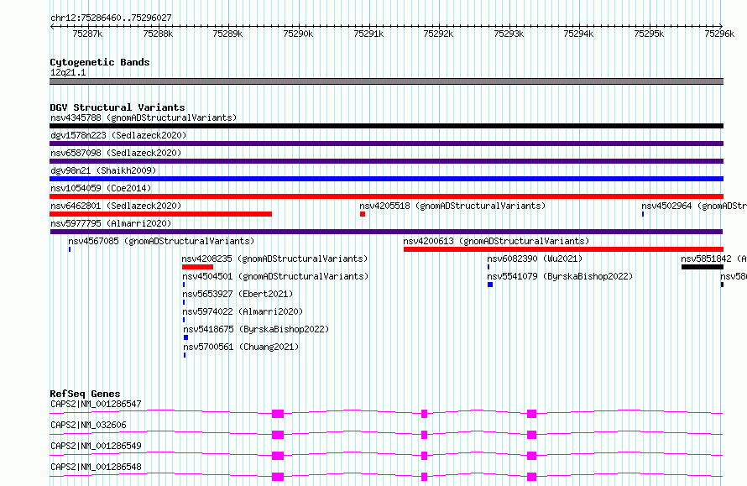
Task: Click the nsv4205518 gnomADStructuralVariants label
Action: tap(452, 206)
